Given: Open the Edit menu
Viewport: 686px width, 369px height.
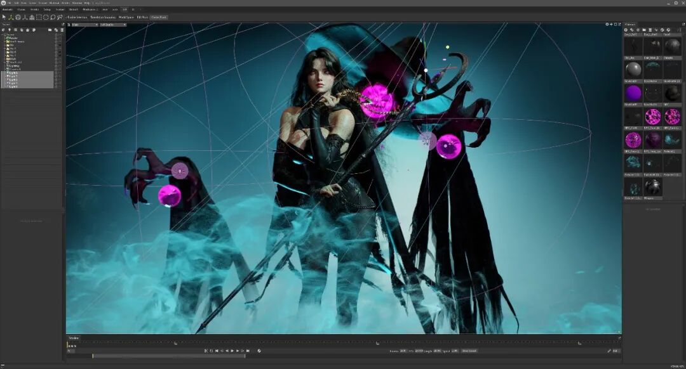Looking at the screenshot, I should [x=16, y=3].
